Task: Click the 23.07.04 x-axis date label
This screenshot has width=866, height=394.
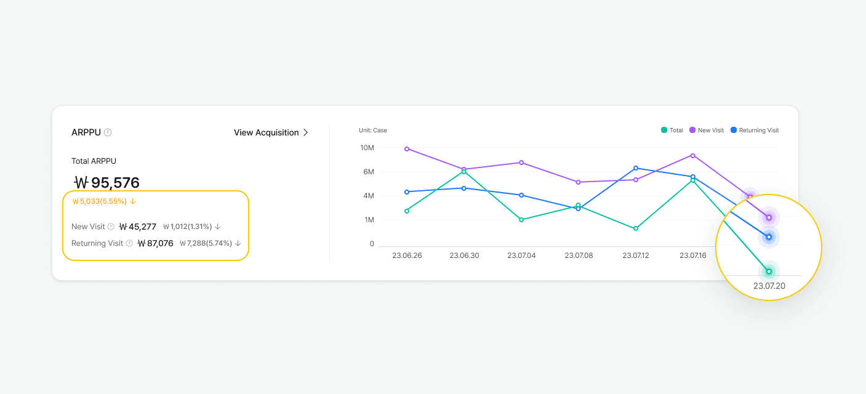Action: click(521, 255)
